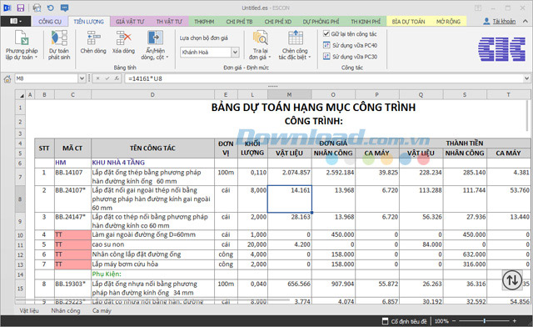This screenshot has width=533, height=327.
Task: Click inside the formula bar input
Action: point(323,78)
